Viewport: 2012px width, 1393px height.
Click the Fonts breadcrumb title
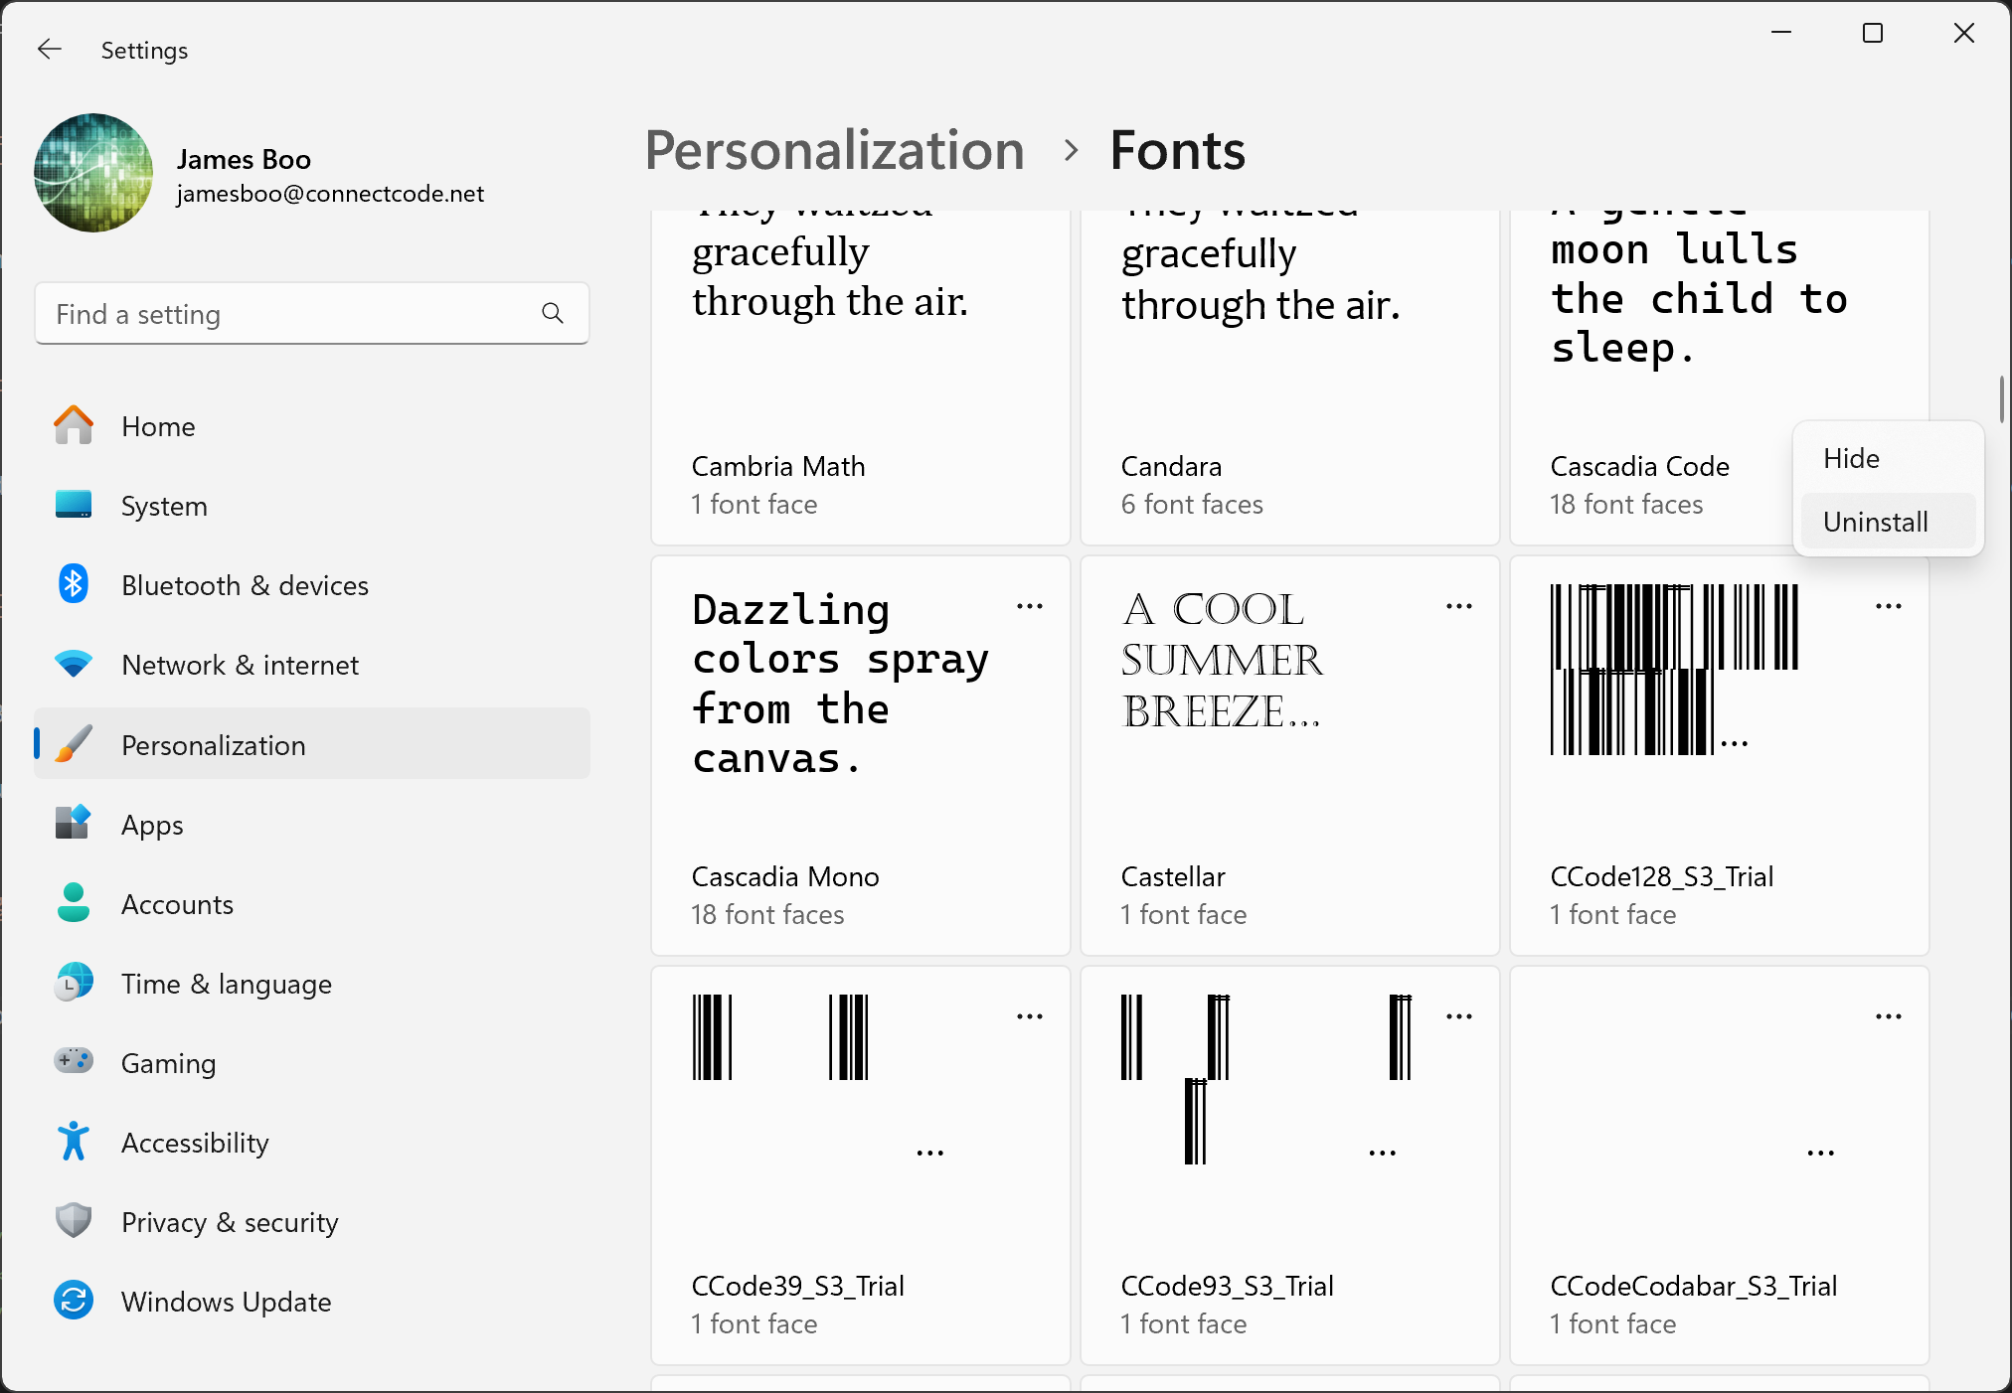pos(1177,151)
